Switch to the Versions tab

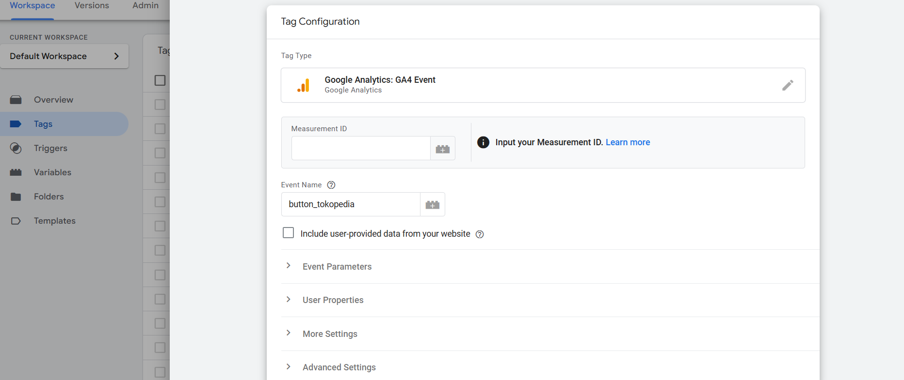92,6
